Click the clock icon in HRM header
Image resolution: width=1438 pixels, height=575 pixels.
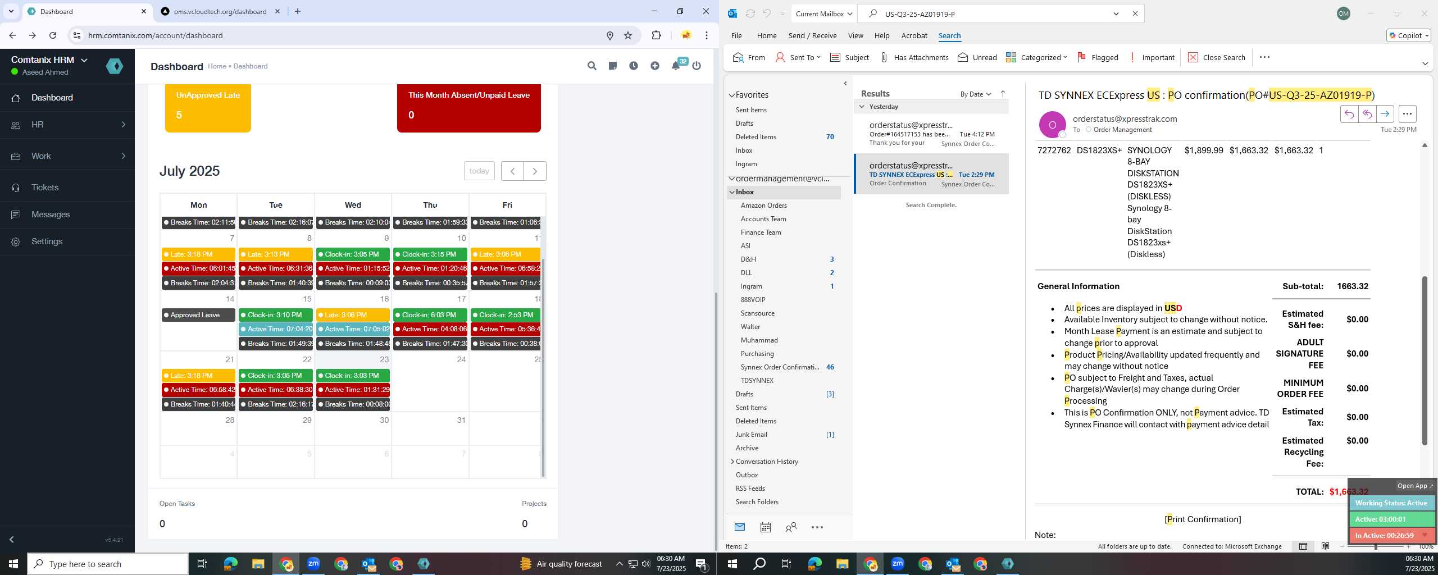[x=634, y=66]
